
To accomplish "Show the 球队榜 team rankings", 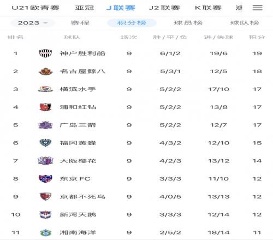I will 245,23.
